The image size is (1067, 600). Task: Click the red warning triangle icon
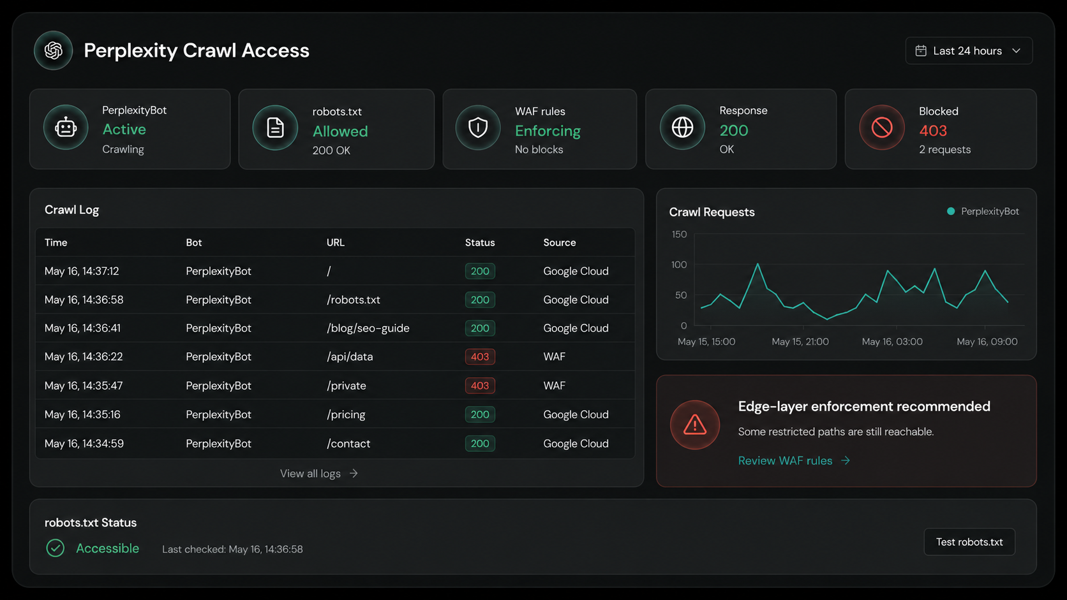[695, 425]
